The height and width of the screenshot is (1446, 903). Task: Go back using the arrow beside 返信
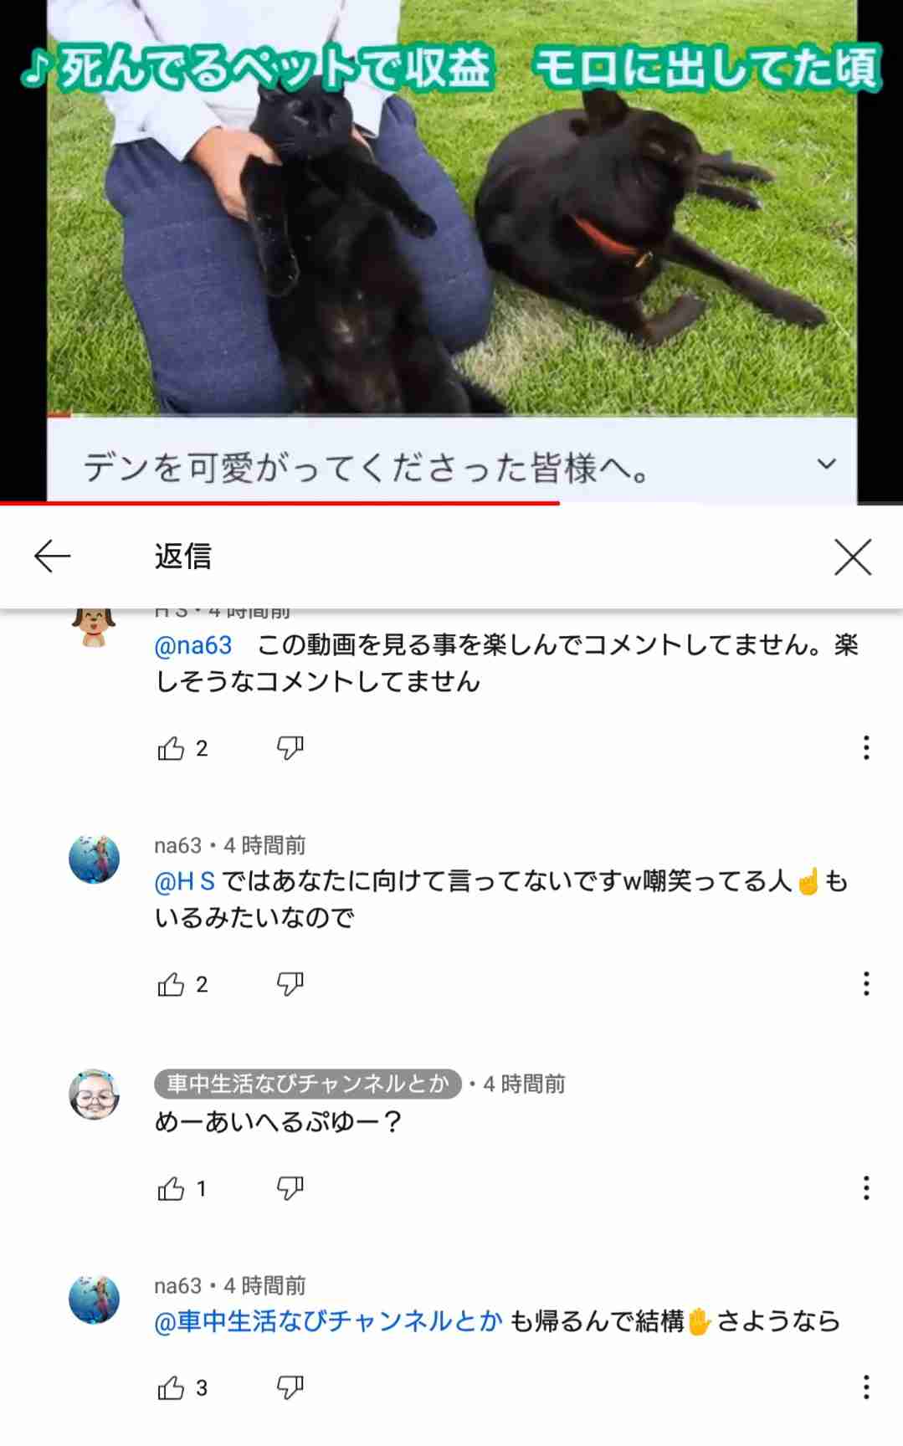pos(52,556)
